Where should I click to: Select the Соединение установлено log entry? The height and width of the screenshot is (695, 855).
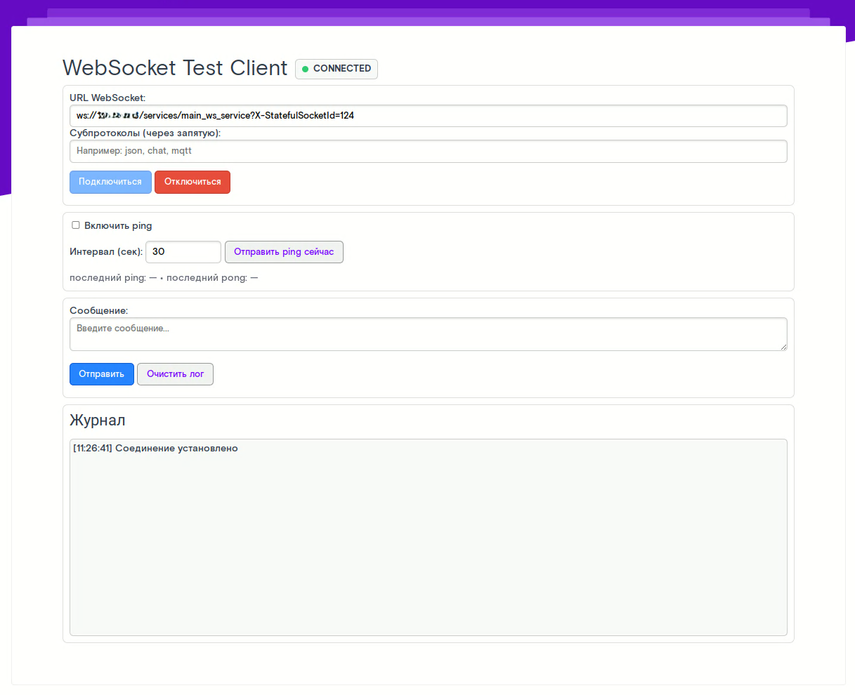[155, 449]
